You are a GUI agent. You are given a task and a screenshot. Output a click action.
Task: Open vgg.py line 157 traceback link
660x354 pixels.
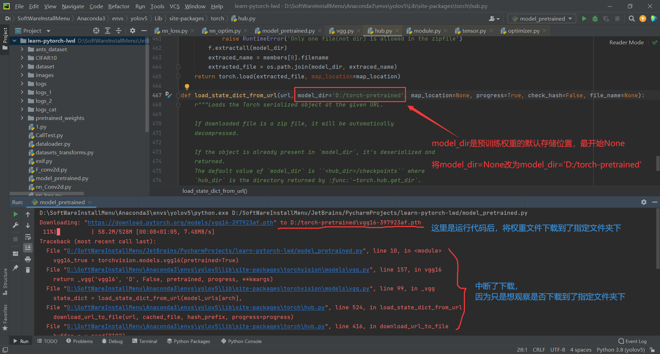(x=218, y=269)
